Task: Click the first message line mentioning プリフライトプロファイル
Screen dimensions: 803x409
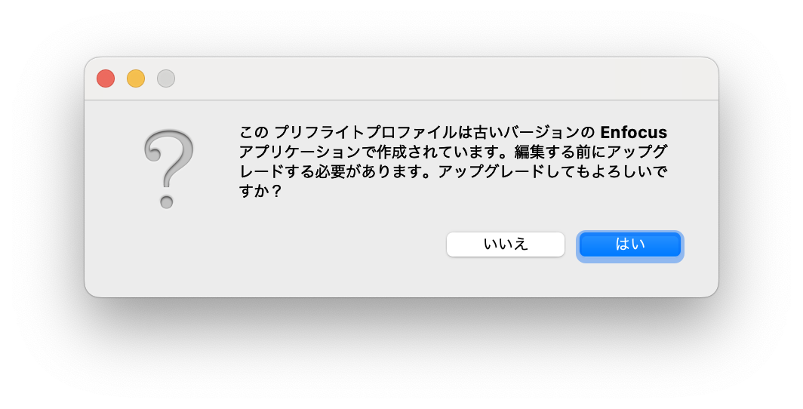Action: 454,133
